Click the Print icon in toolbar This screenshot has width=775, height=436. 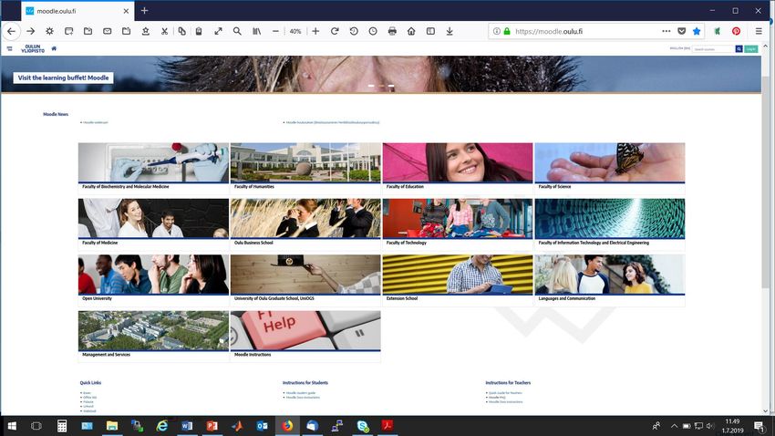[x=392, y=31]
